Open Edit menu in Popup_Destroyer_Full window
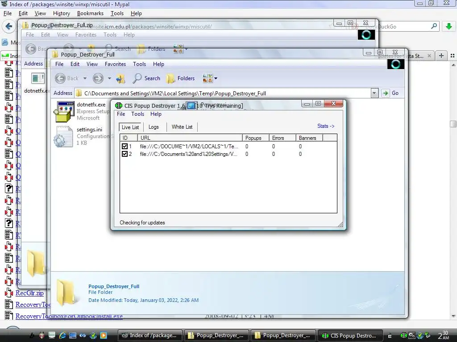 [x=75, y=64]
